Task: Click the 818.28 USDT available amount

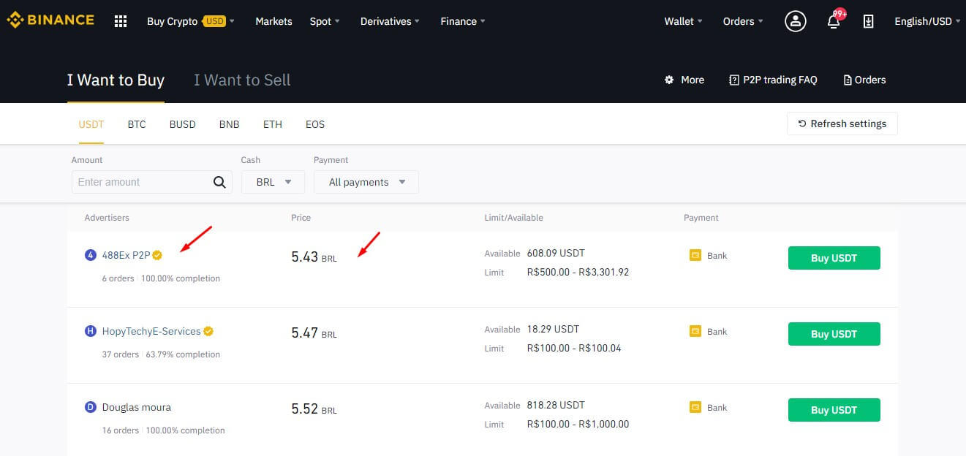Action: point(556,405)
